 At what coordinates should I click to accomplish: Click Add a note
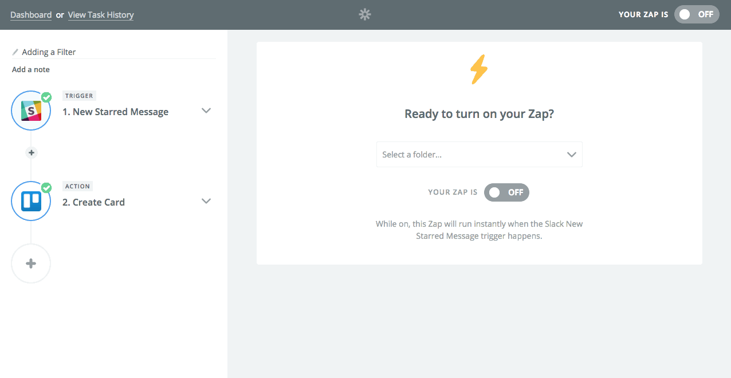tap(31, 70)
